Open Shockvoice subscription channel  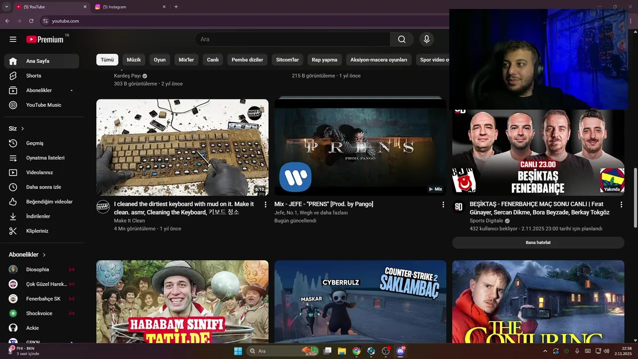click(42, 313)
